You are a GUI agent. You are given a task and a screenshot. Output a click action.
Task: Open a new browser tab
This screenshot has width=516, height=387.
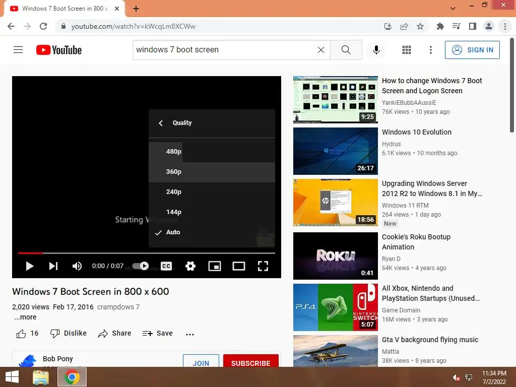click(x=136, y=9)
